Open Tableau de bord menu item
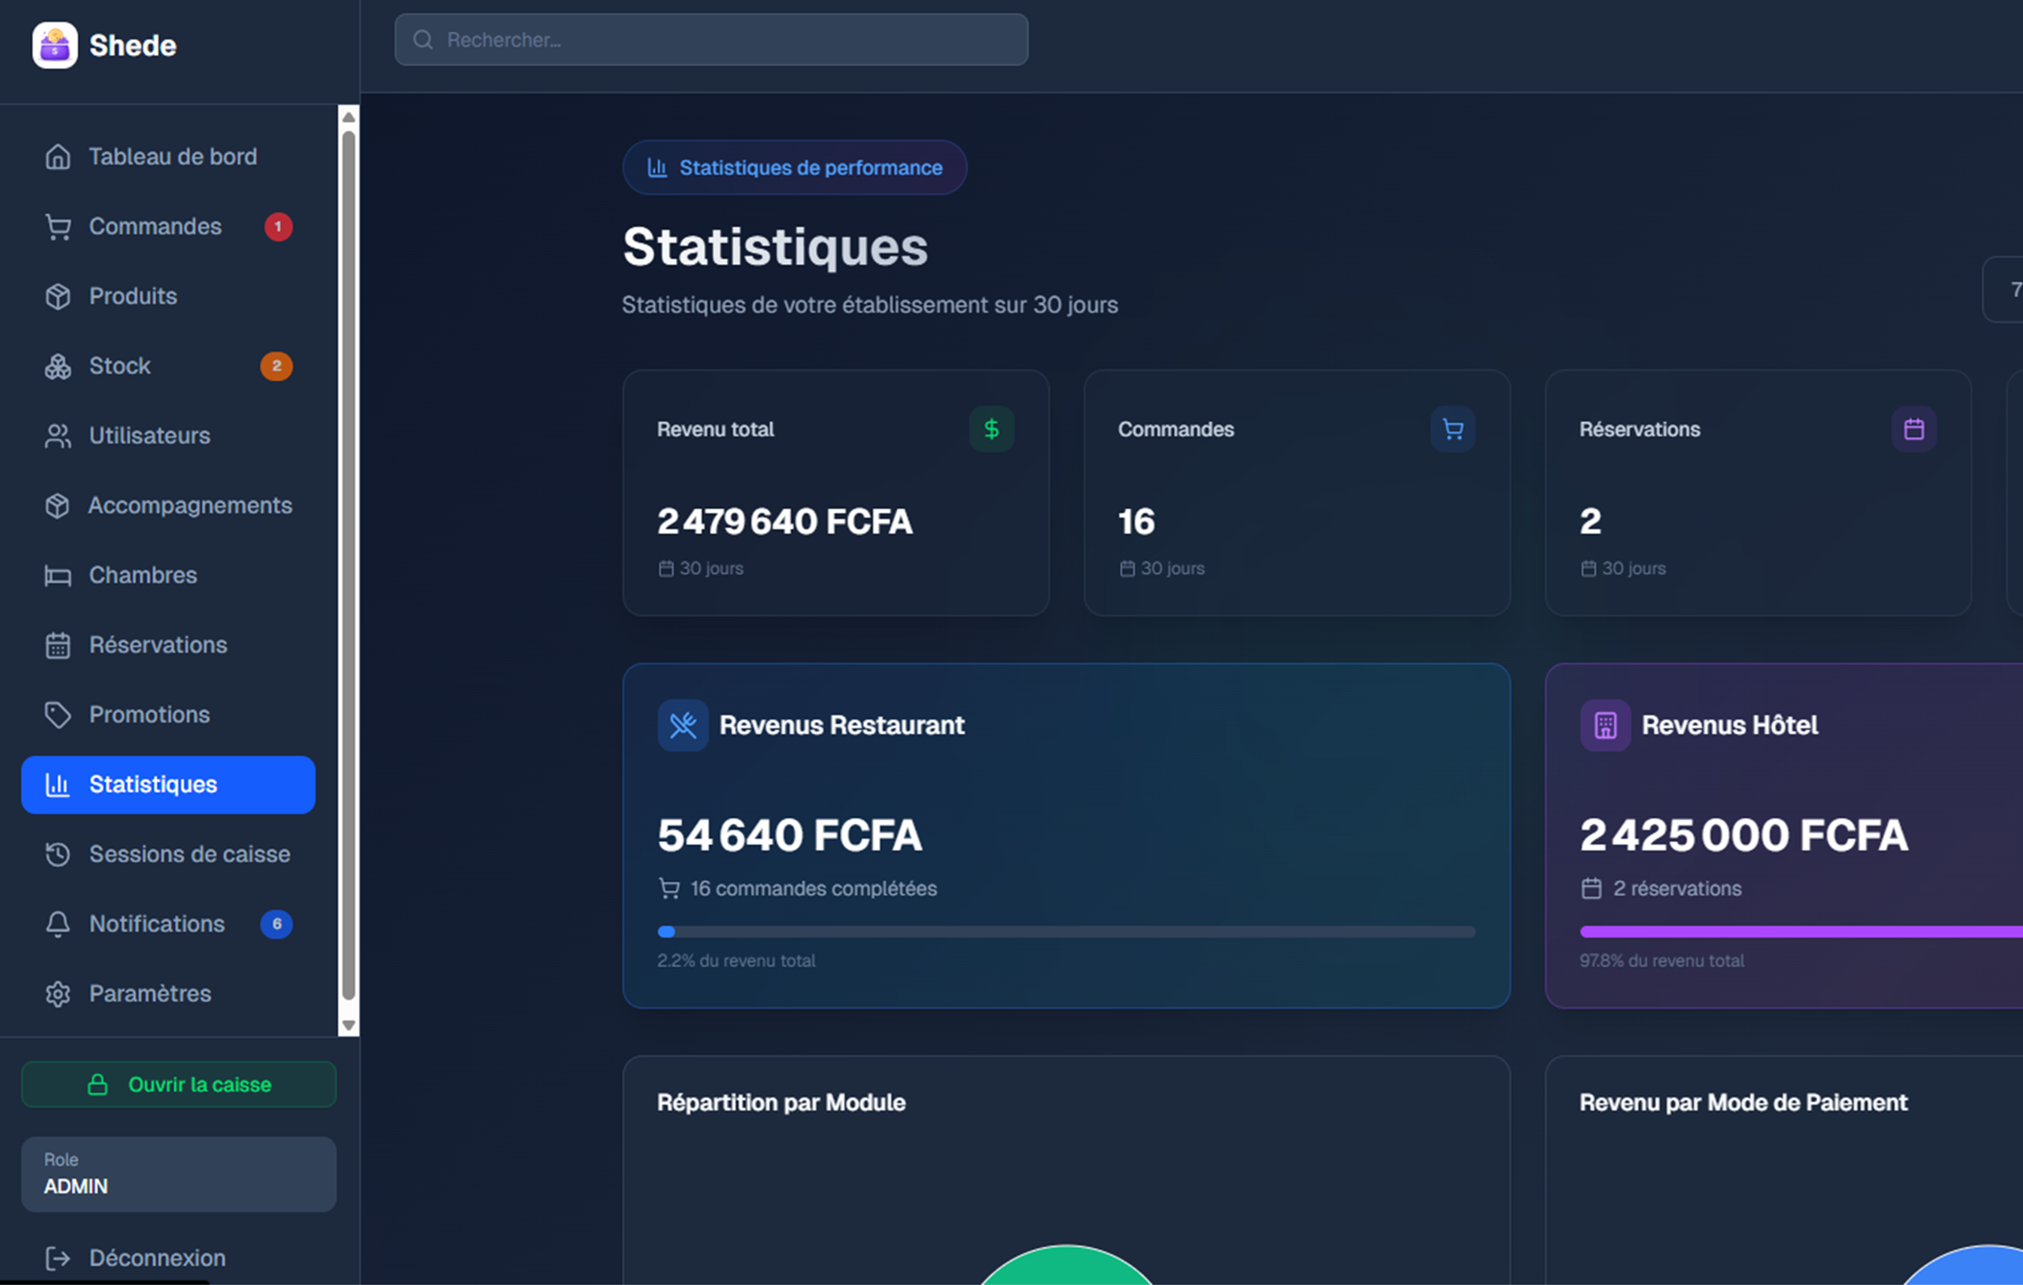Image resolution: width=2023 pixels, height=1285 pixels. click(168, 156)
